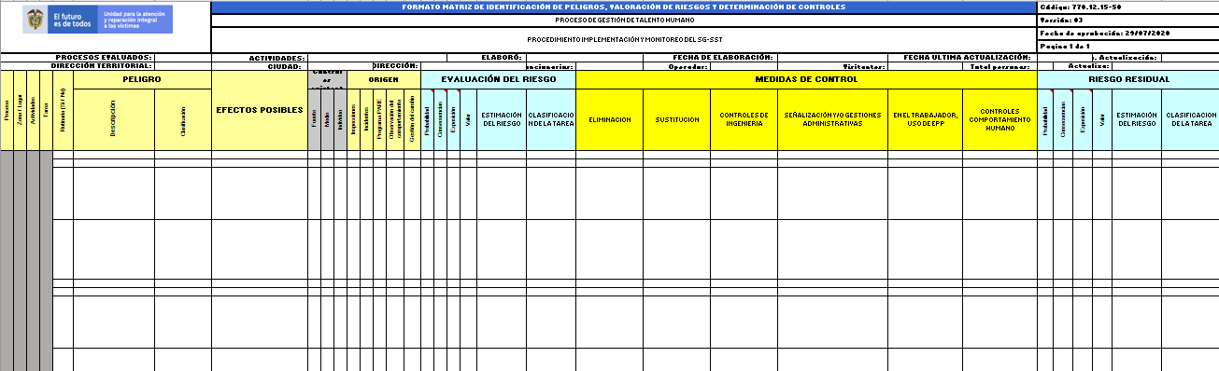Screen dimensions: 1219x371
Task: Click the EN EL TRABAJADOR, USO DE EPP header
Action: pyautogui.click(x=925, y=119)
